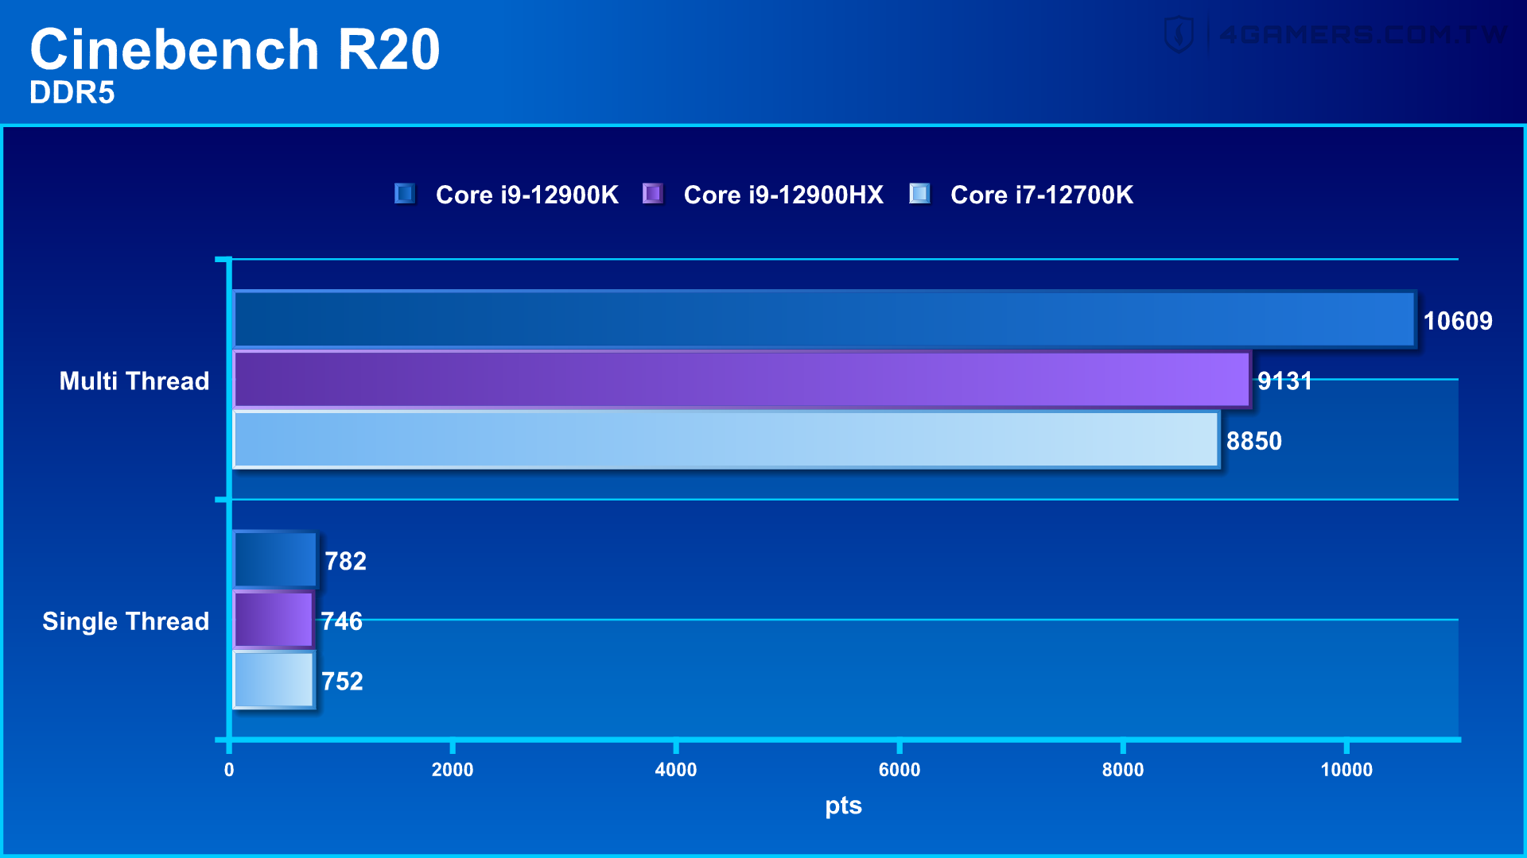Click the 6000 x-axis tick label
The image size is (1527, 858).
click(x=899, y=770)
